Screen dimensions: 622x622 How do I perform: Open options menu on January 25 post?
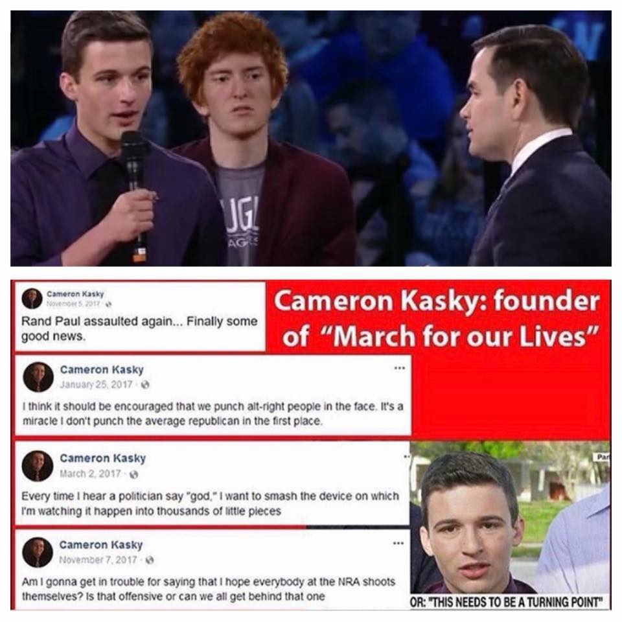[x=400, y=369]
